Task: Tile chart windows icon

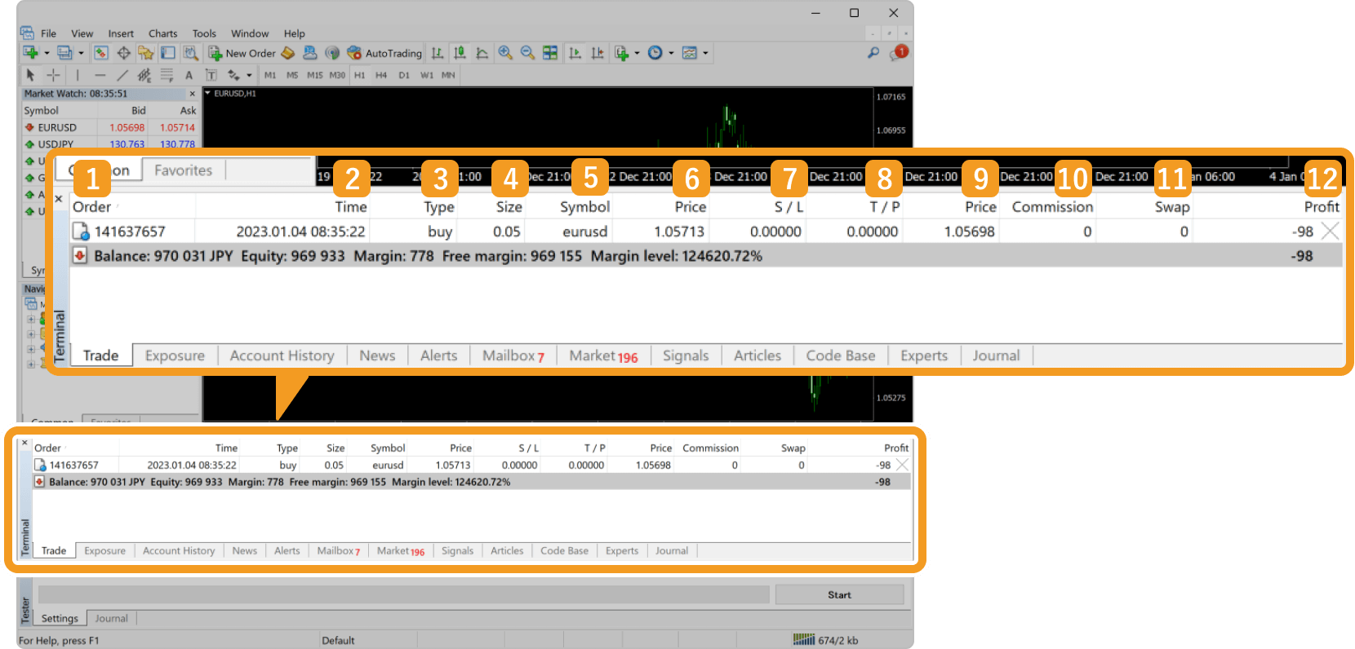Action: coord(550,53)
